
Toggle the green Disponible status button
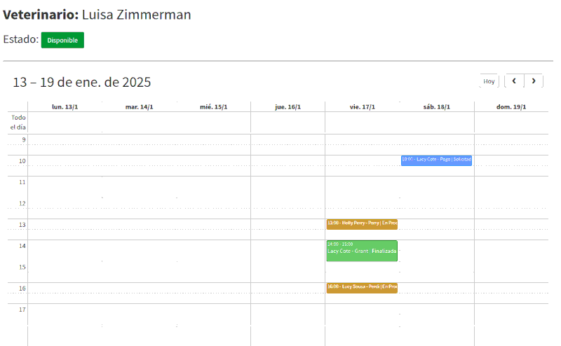tap(62, 40)
